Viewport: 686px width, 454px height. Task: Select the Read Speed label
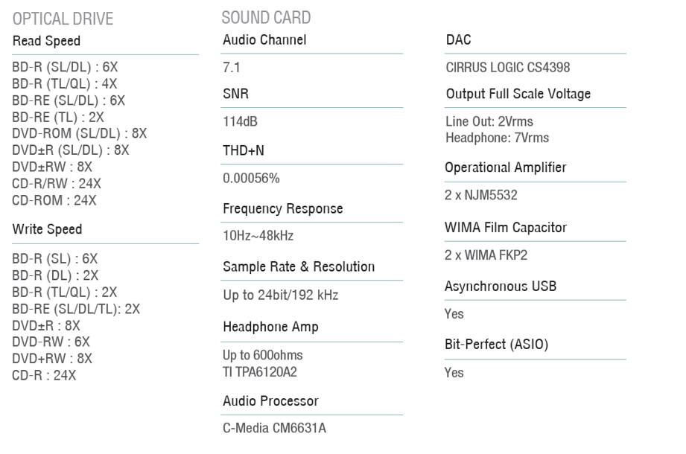coord(46,41)
